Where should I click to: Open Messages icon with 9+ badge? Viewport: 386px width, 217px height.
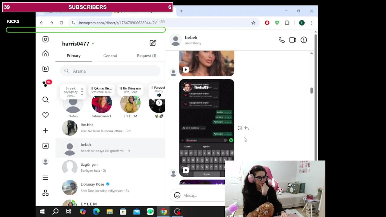pos(46,84)
